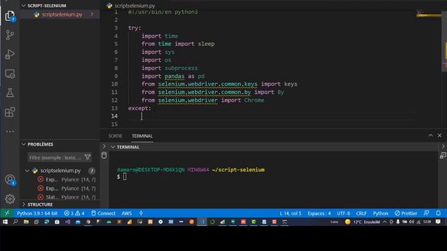Click the taskbar clock showing 12:39
The image size is (447, 251).
(427, 222)
